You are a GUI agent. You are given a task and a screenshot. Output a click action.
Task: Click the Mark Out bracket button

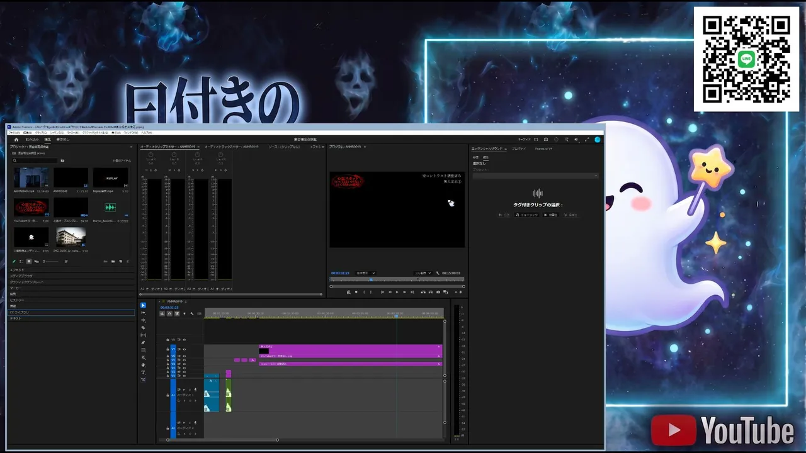coord(370,292)
